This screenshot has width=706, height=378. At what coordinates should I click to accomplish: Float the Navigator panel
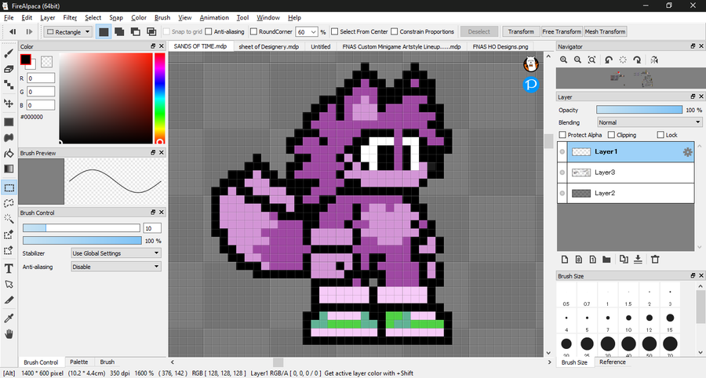(693, 46)
